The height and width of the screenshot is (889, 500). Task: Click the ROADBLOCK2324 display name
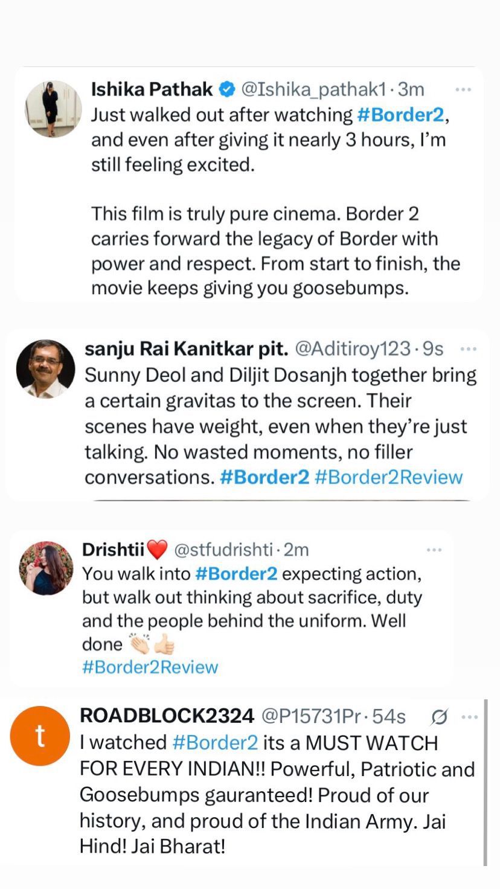[x=167, y=716]
